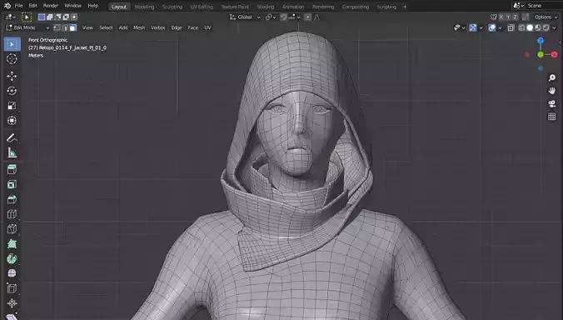Image resolution: width=563 pixels, height=320 pixels.
Task: Switch to rendered shading
Action: click(x=546, y=27)
